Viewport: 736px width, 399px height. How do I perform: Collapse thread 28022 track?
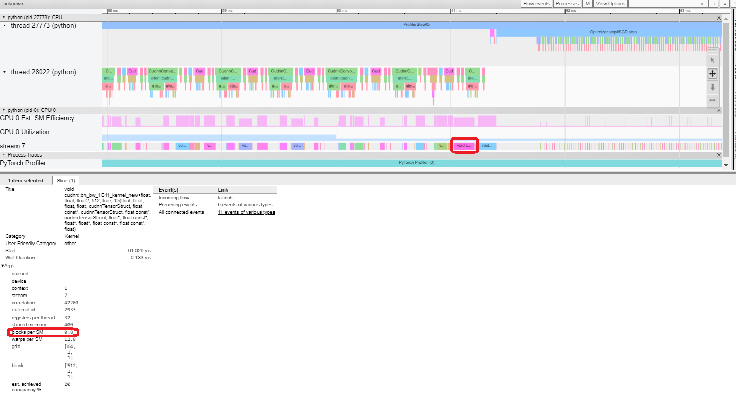[5, 72]
